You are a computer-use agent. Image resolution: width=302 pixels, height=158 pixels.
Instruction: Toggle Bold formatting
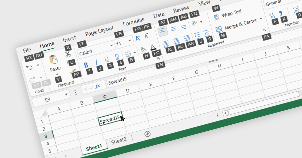point(86,65)
